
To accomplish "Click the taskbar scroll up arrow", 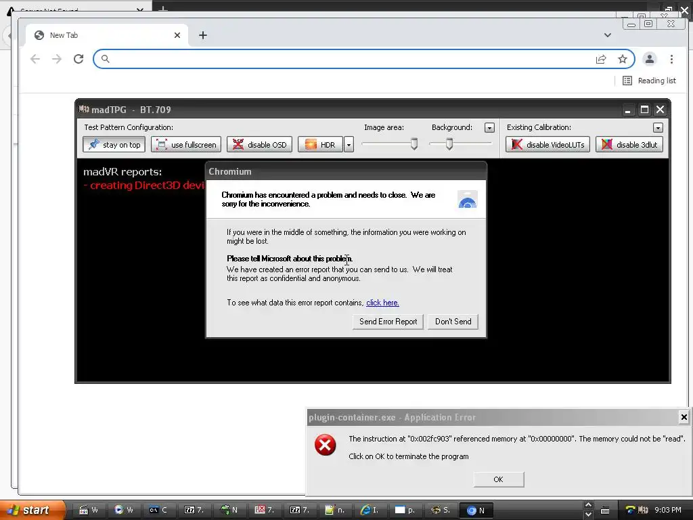I will [588, 505].
